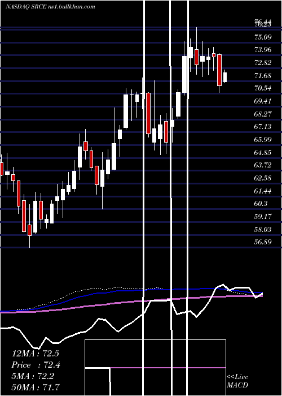Select the 56.89 price axis label
Viewport: 282px width, 396px height.
(263, 242)
